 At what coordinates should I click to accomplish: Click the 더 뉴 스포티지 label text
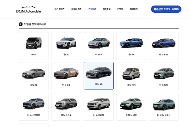[34, 115]
